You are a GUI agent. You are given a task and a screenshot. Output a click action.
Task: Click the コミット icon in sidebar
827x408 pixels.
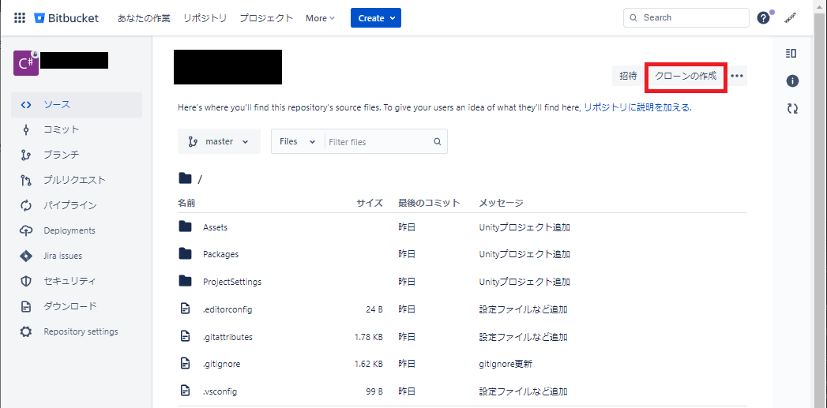[x=26, y=130]
